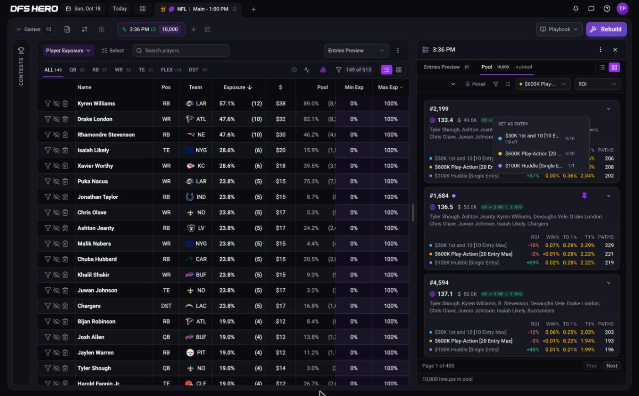Click the clock icon in the position filter row

294,70
